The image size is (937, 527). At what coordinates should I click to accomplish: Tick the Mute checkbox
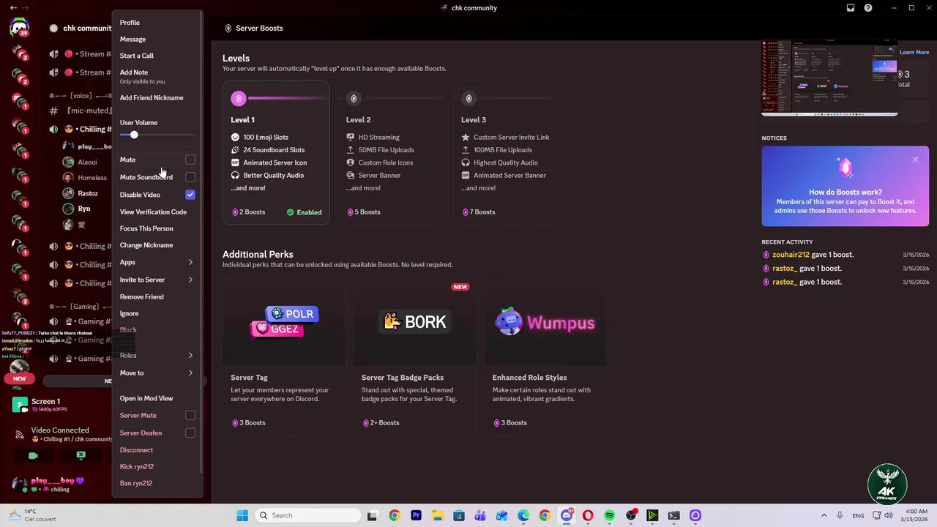point(190,160)
